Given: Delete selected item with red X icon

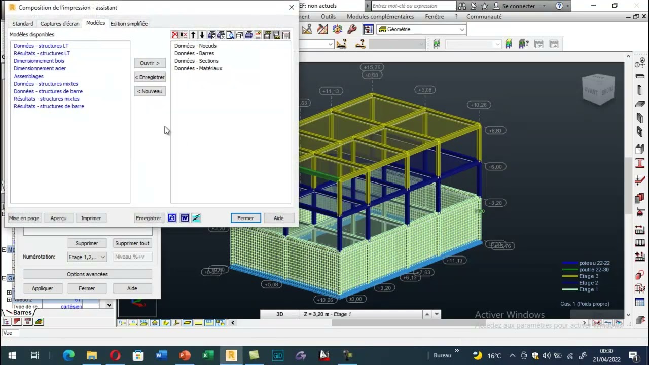Looking at the screenshot, I should [x=175, y=35].
